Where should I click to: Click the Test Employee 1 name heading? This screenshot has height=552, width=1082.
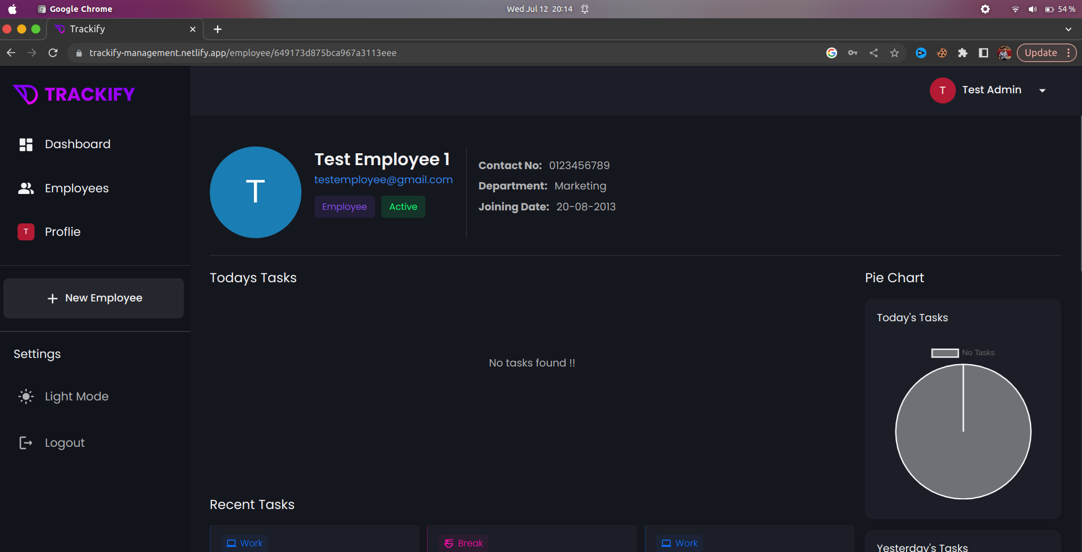(x=382, y=159)
